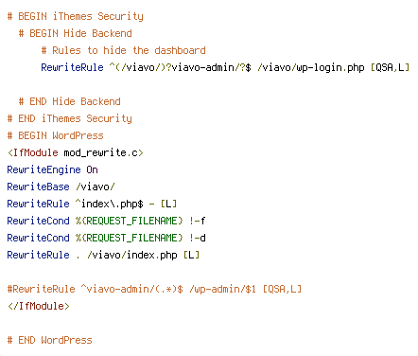Click the 'RewriteBase /viavo/' line
Screen dimensions: 418x356
click(x=61, y=187)
